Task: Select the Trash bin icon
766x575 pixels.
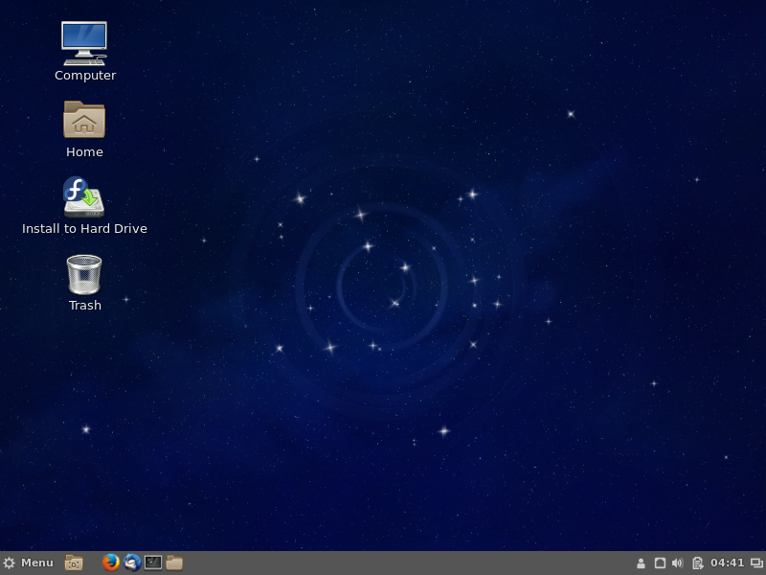Action: 84,274
